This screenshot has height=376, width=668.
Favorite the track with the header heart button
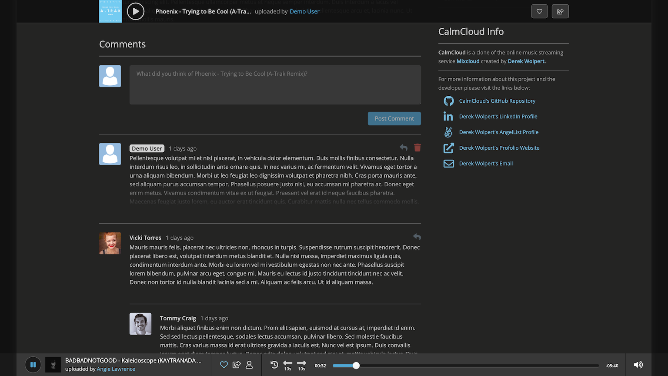pyautogui.click(x=539, y=11)
